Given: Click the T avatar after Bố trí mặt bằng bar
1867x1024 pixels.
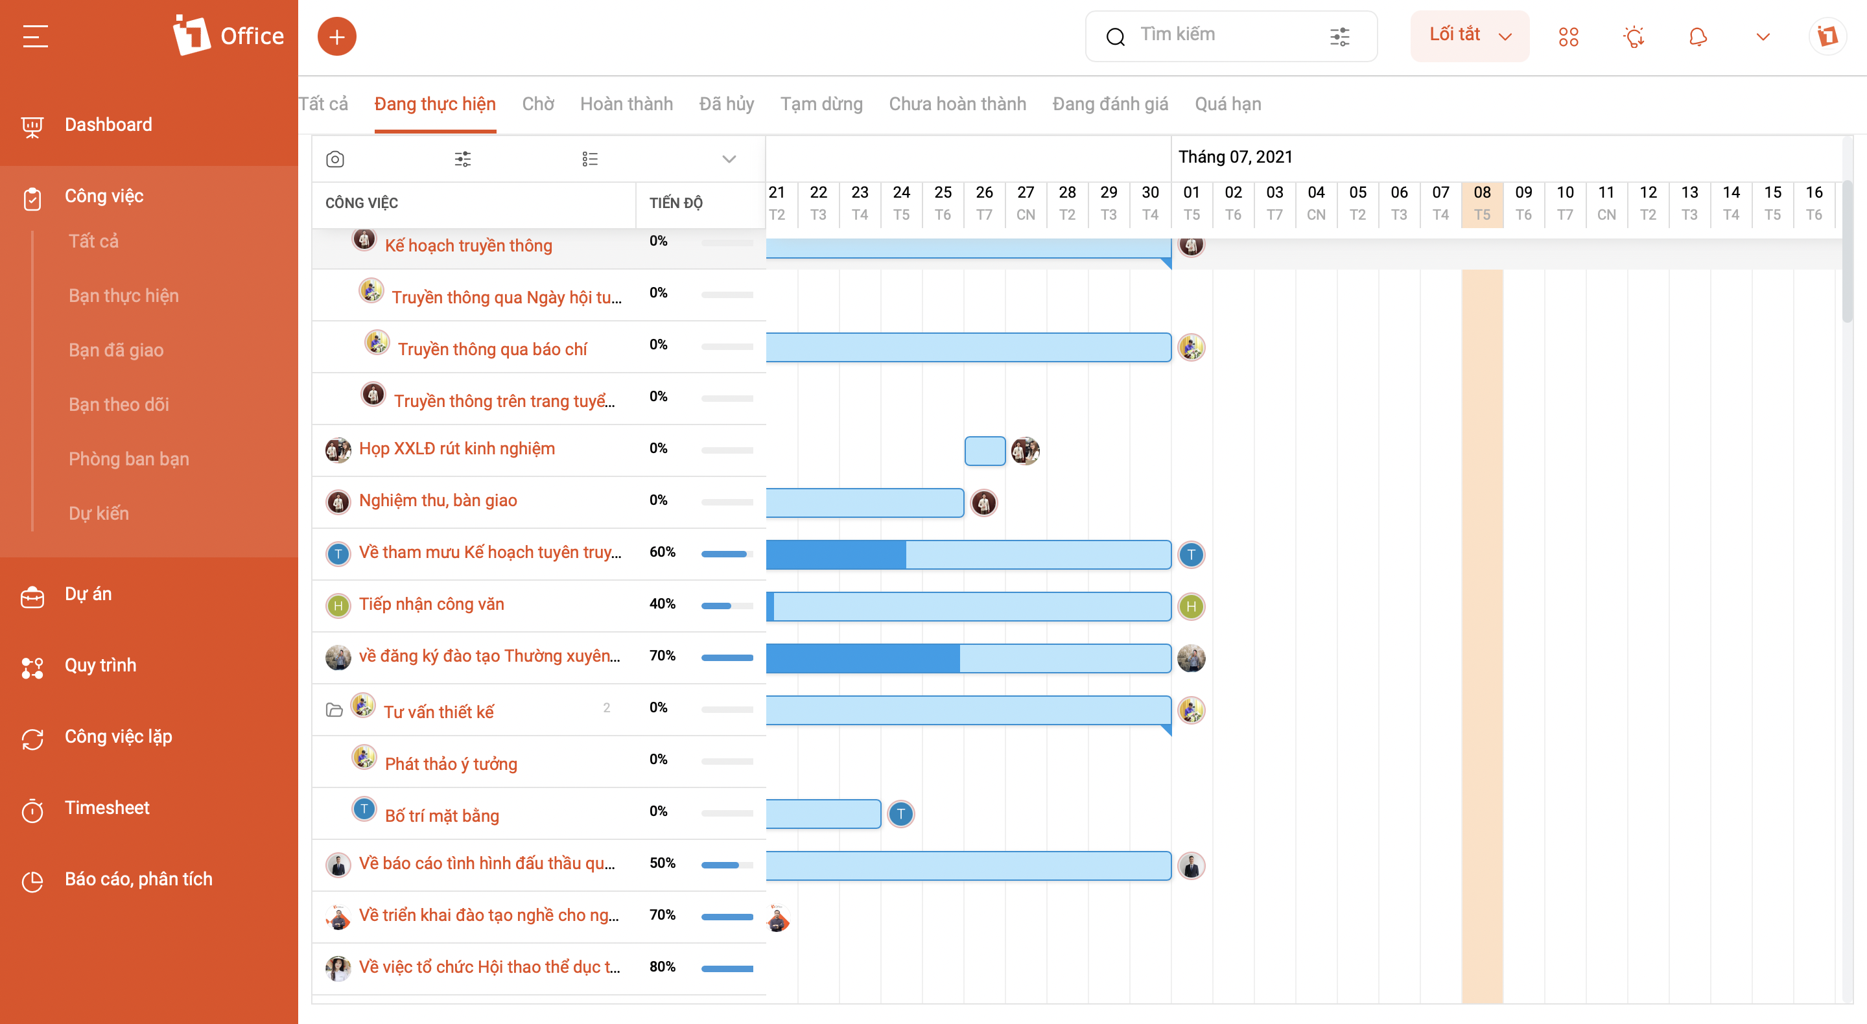Looking at the screenshot, I should click(900, 814).
